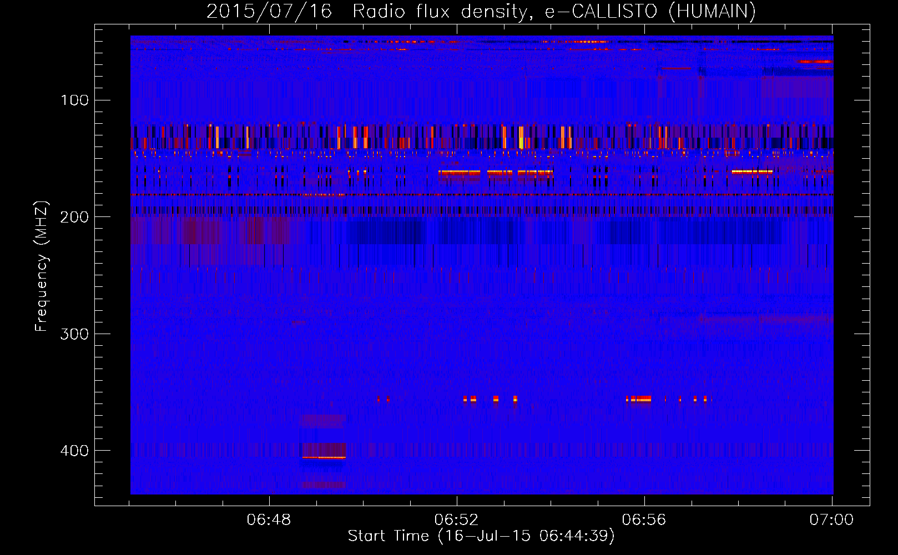Click the 07:00 time tick label
The image size is (898, 555).
831,519
